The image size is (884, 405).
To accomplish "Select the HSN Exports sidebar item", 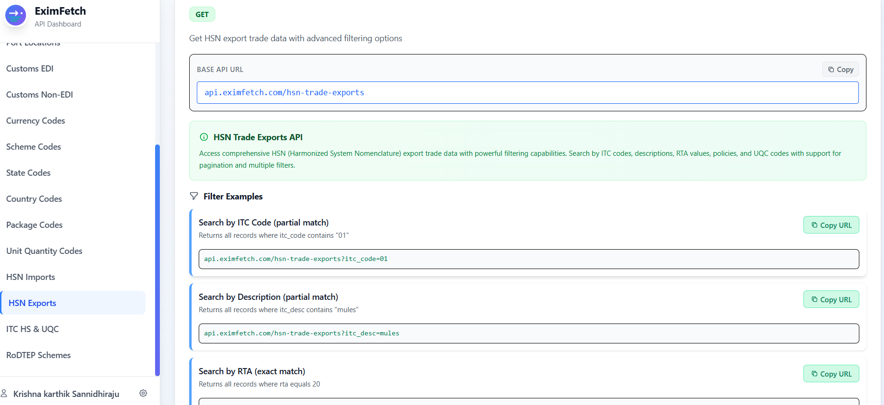I will (73, 303).
